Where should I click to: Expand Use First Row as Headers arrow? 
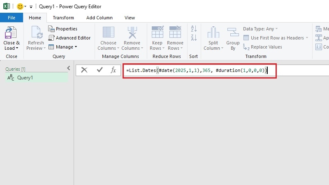(x=307, y=38)
